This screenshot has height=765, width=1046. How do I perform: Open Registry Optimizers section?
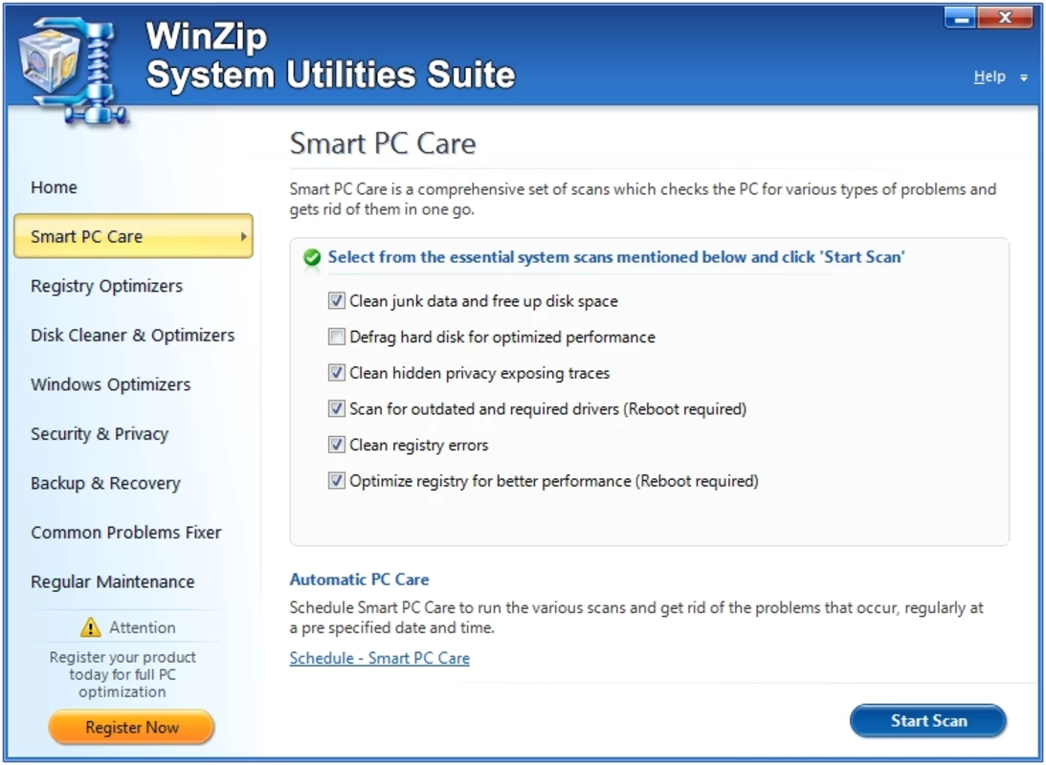tap(107, 286)
